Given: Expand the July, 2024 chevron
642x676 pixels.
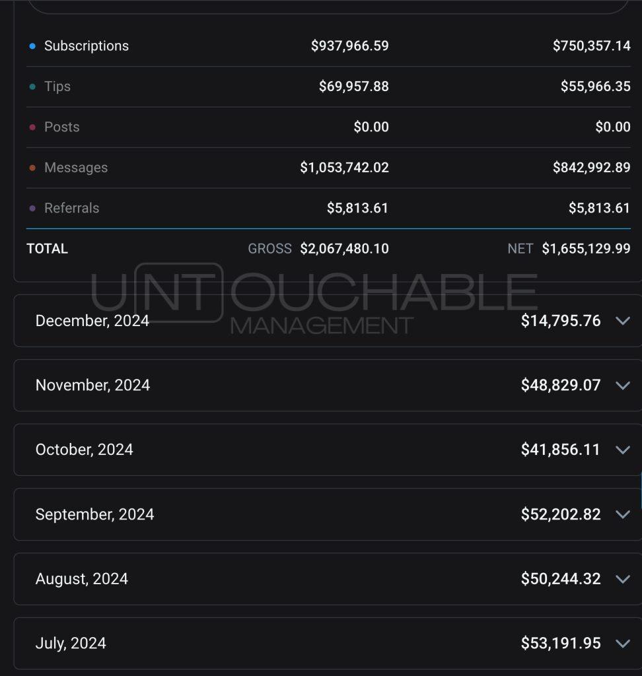Looking at the screenshot, I should pos(623,644).
